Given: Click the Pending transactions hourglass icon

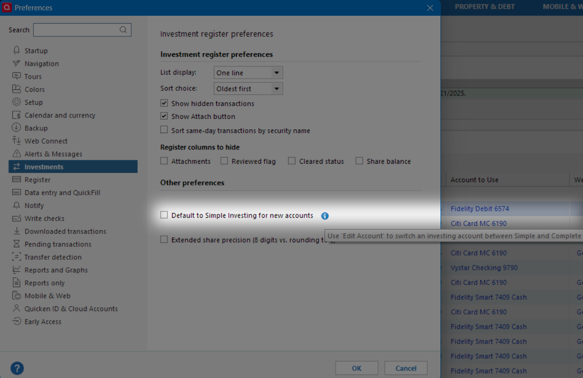Looking at the screenshot, I should click(16, 244).
